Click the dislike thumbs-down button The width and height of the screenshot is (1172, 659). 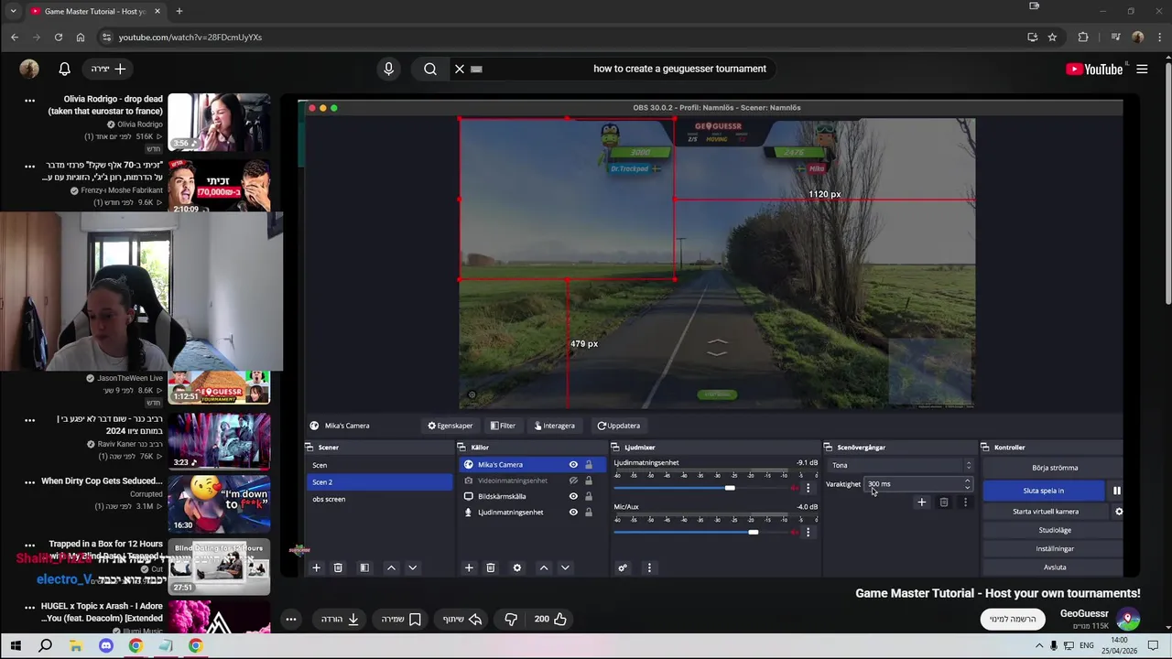pyautogui.click(x=511, y=619)
